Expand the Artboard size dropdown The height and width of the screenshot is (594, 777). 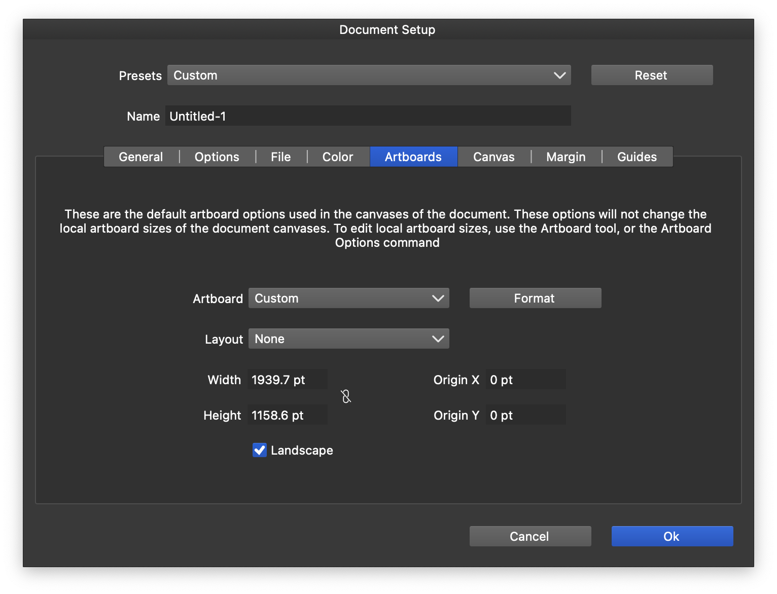click(348, 299)
